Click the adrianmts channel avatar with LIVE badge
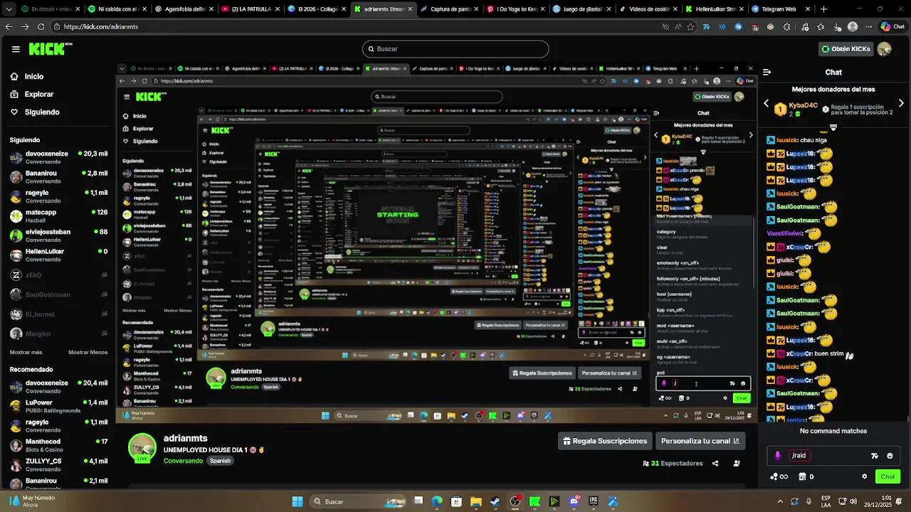The height and width of the screenshot is (512, 911). (142, 448)
